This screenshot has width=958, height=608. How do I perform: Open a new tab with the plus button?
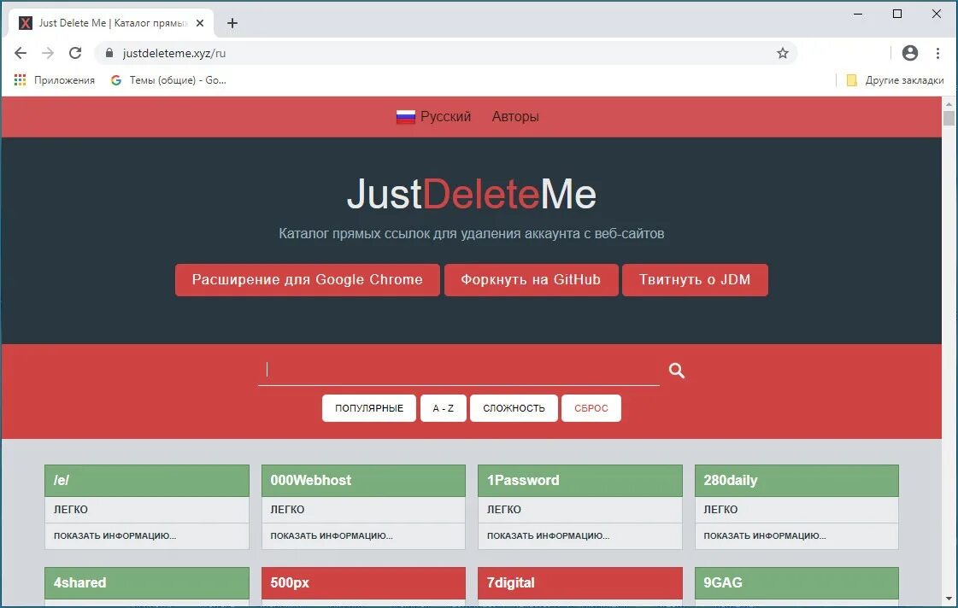point(232,23)
